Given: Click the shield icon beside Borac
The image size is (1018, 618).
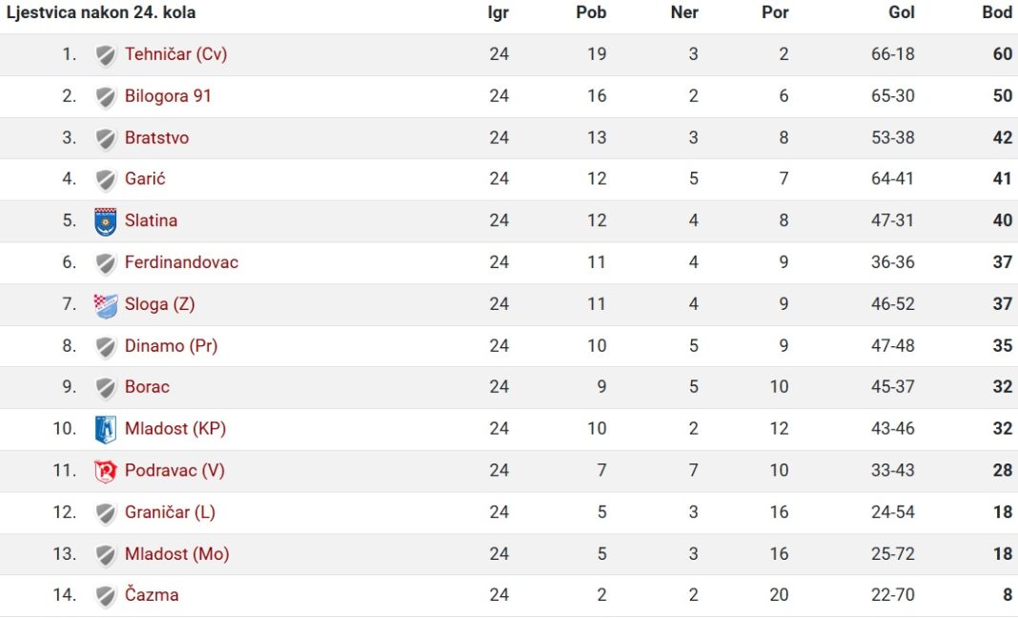Looking at the screenshot, I should tap(105, 388).
